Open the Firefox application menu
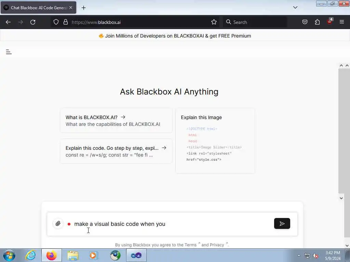Image resolution: width=350 pixels, height=262 pixels. pyautogui.click(x=342, y=22)
